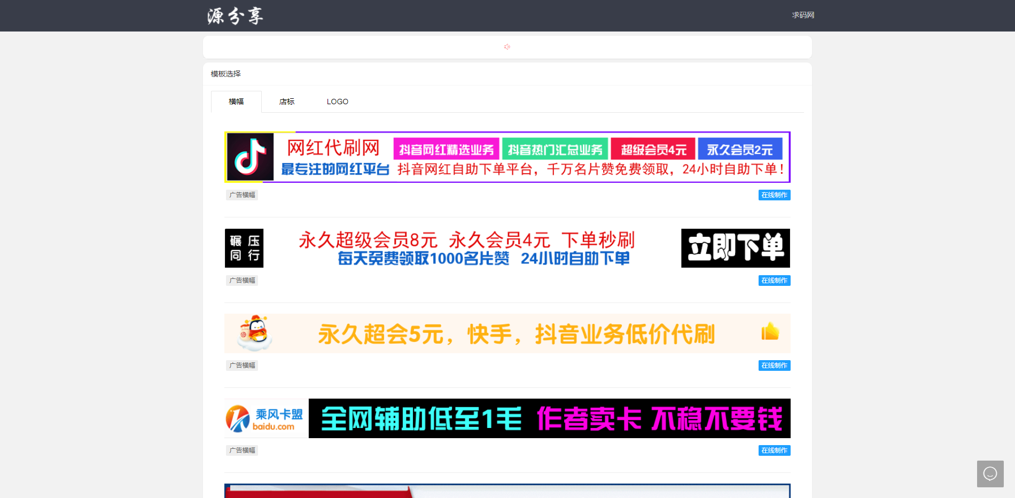Screen dimensions: 1015x498
Task: Click 广告横幅 tag under the 立即下单 banner
Action: tap(242, 281)
